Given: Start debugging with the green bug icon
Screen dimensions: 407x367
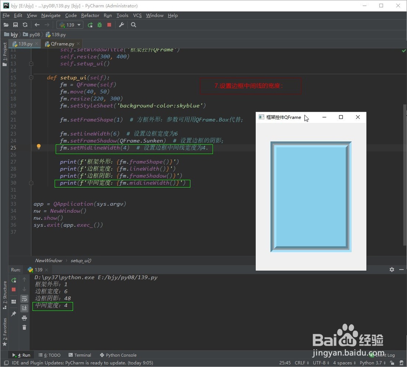Looking at the screenshot, I should pyautogui.click(x=100, y=25).
